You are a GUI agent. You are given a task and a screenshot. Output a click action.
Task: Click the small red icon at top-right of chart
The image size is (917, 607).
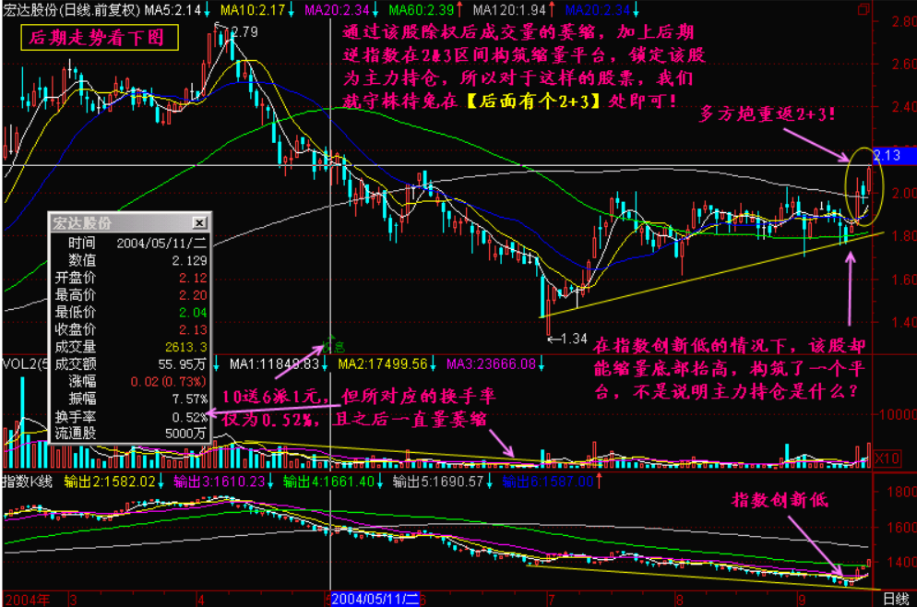pyautogui.click(x=863, y=9)
